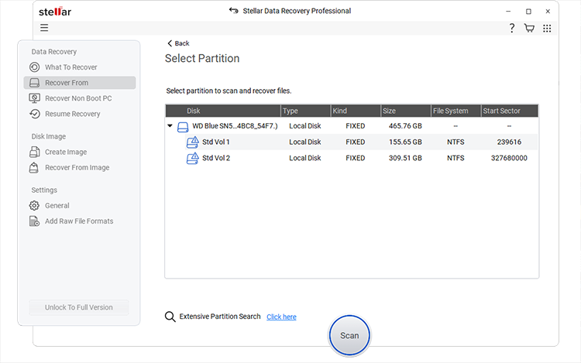Screen dimensions: 581x363
Task: Click the magnifier icon for Extensive Partition Search
Action: coord(170,317)
